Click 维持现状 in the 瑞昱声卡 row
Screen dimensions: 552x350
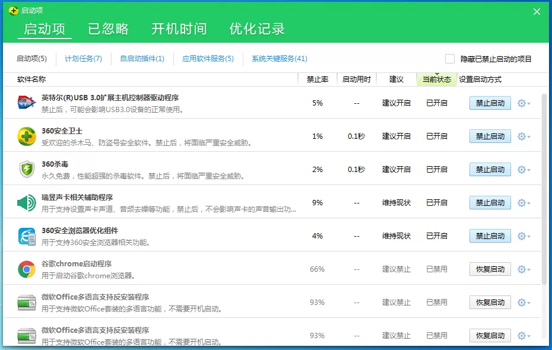pyautogui.click(x=396, y=203)
